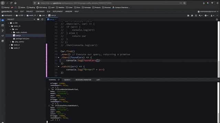This screenshot has height=123, width=220.
Task: Open the notes sidebar icon below code tag
Action: 3,41
